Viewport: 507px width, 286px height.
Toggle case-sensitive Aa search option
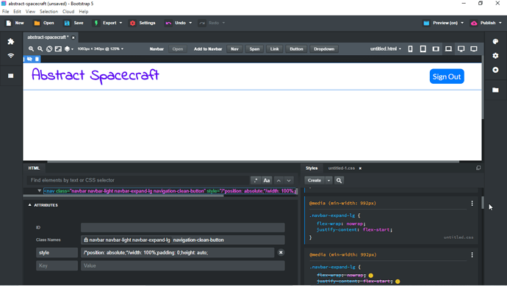click(x=267, y=181)
